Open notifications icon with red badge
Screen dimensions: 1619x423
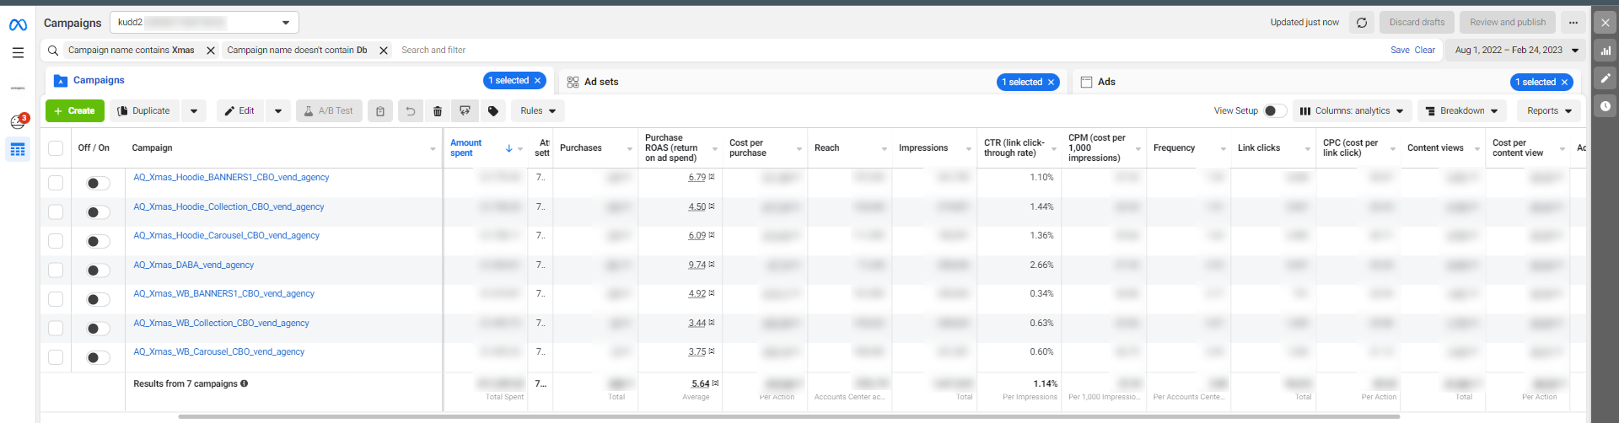coord(18,121)
